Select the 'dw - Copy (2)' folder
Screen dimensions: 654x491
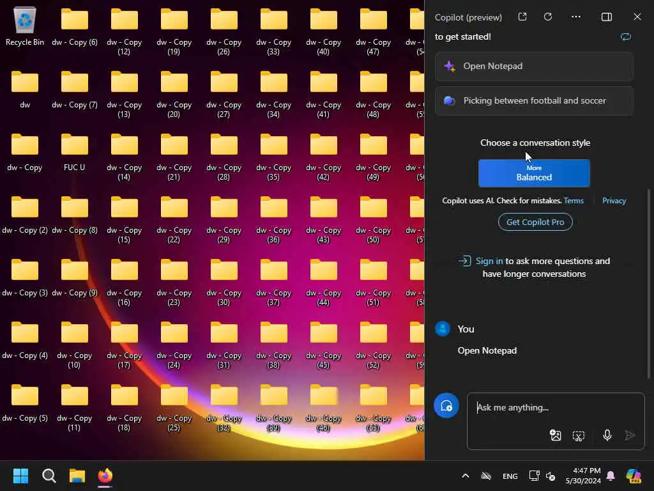(x=25, y=215)
